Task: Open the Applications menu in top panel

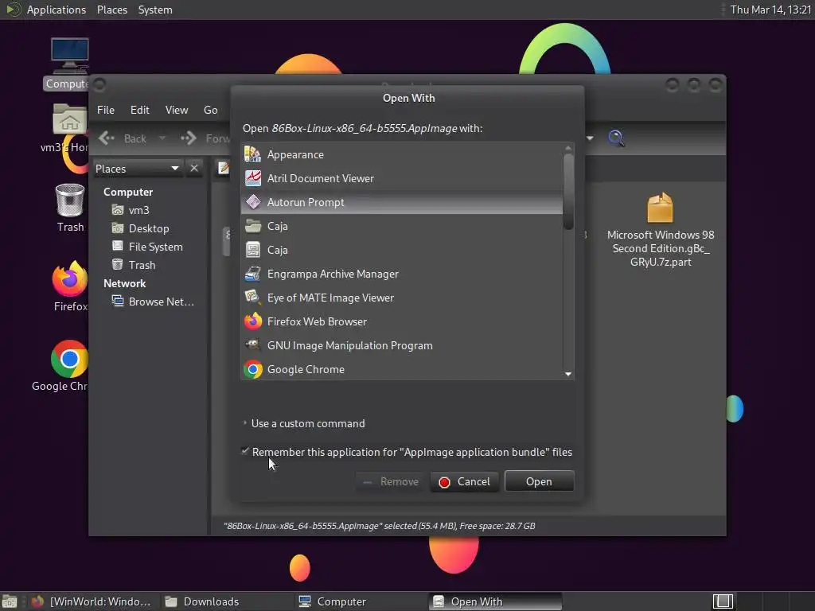Action: click(57, 10)
